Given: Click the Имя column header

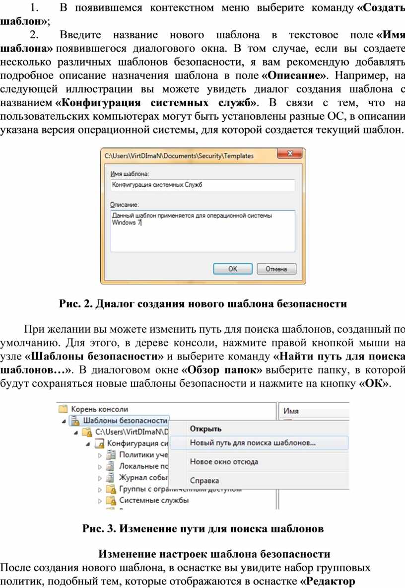Looking at the screenshot, I should coord(291,411).
